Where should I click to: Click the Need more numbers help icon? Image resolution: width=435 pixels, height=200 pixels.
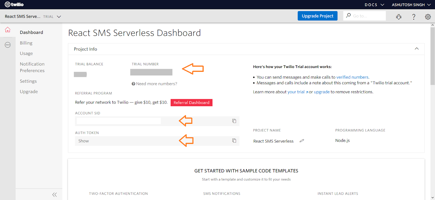click(133, 84)
